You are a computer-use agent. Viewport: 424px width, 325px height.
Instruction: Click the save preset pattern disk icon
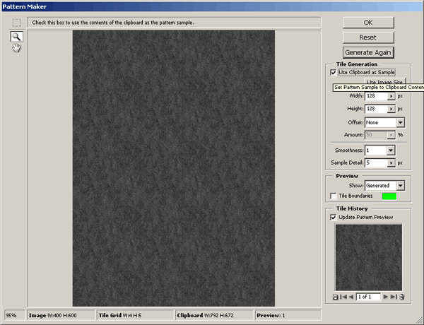[x=335, y=297]
